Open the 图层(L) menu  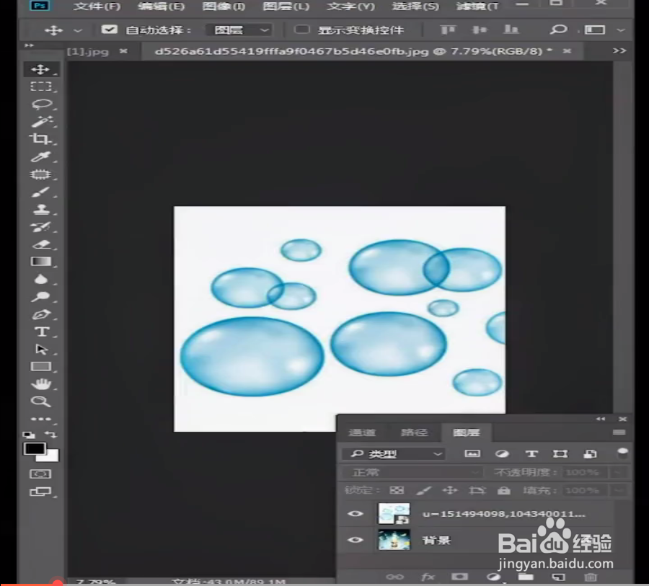pyautogui.click(x=286, y=6)
